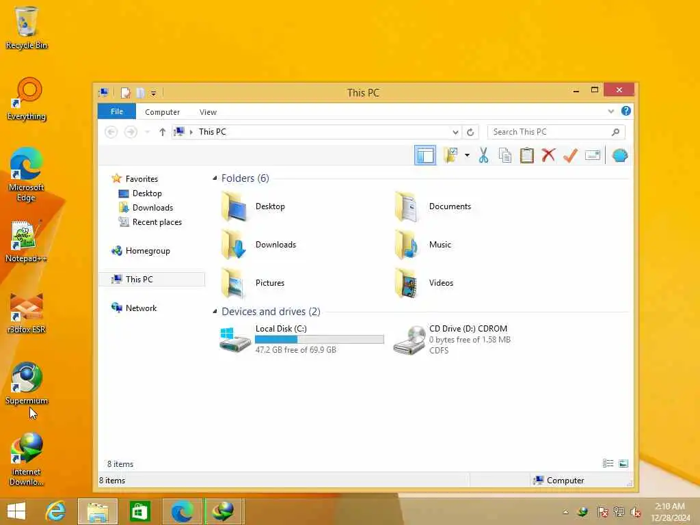
Task: Open the Store from taskbar
Action: tap(139, 511)
